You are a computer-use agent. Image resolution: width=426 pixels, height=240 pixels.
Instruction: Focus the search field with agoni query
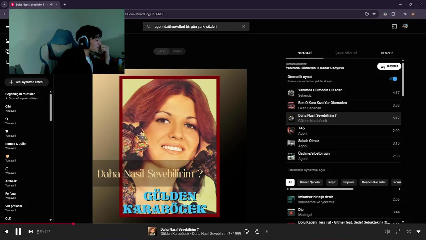(196, 26)
